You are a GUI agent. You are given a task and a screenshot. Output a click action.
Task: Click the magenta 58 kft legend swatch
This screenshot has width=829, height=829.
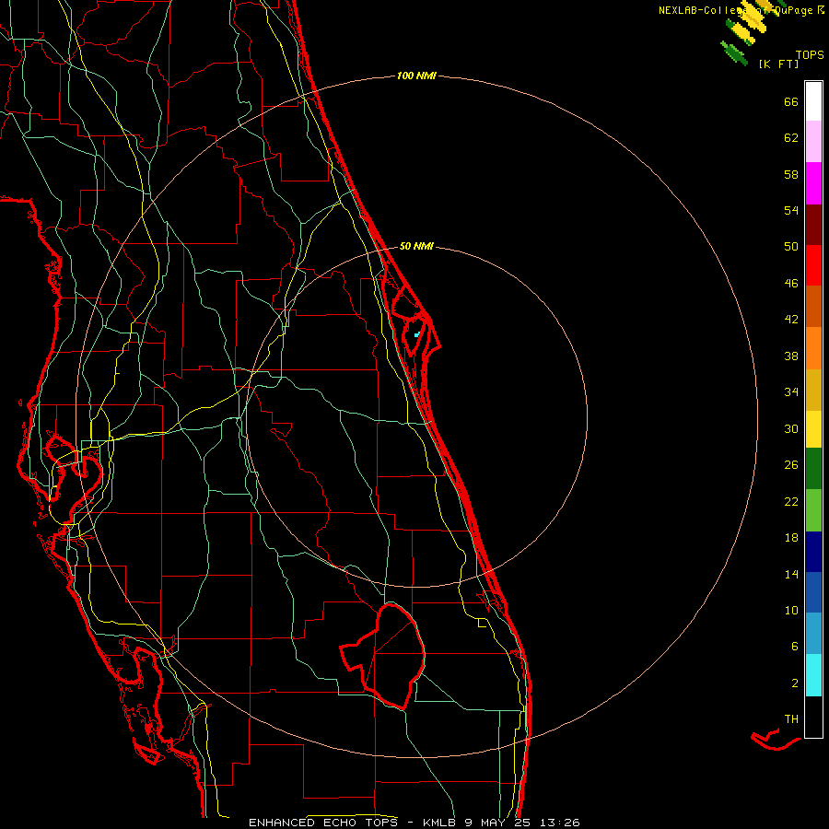tap(813, 183)
